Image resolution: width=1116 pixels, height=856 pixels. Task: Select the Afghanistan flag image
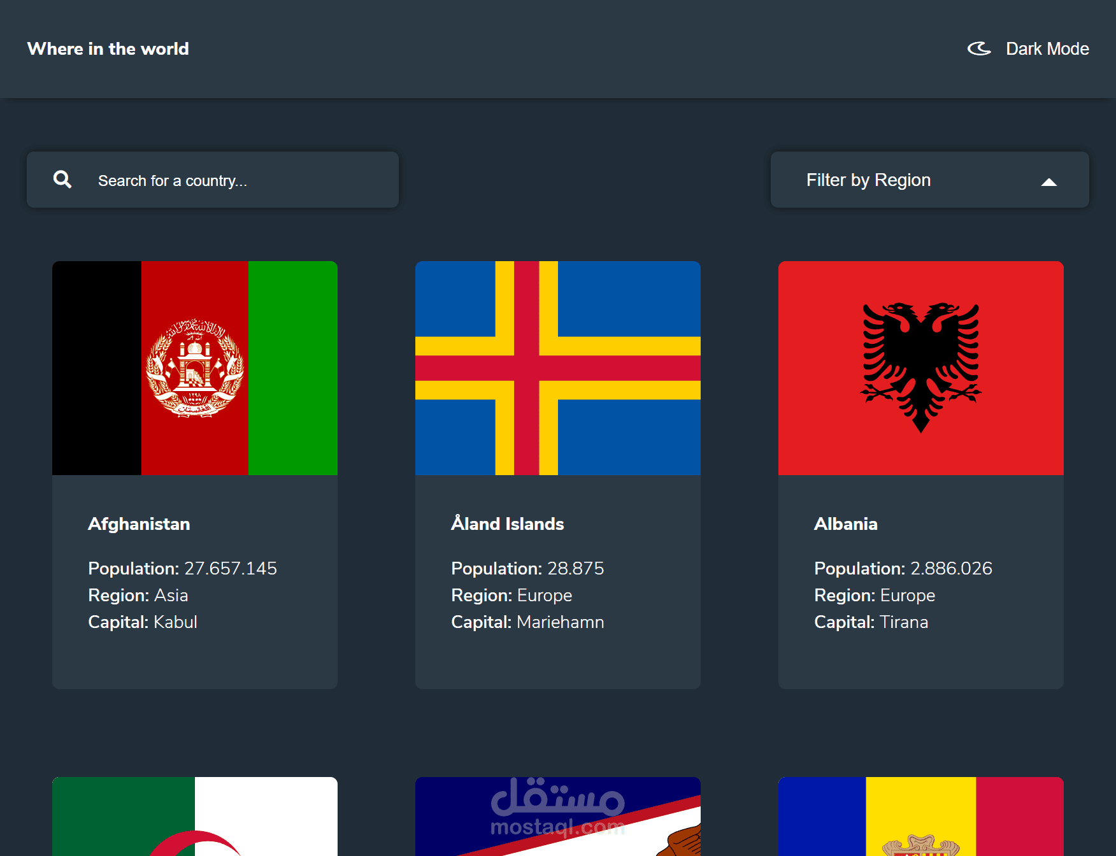pos(194,367)
